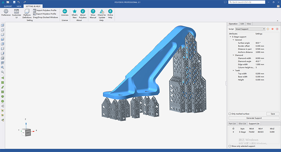281x152 pixels.
Task: Click the Show Manual icon
Action: (x=93, y=11)
